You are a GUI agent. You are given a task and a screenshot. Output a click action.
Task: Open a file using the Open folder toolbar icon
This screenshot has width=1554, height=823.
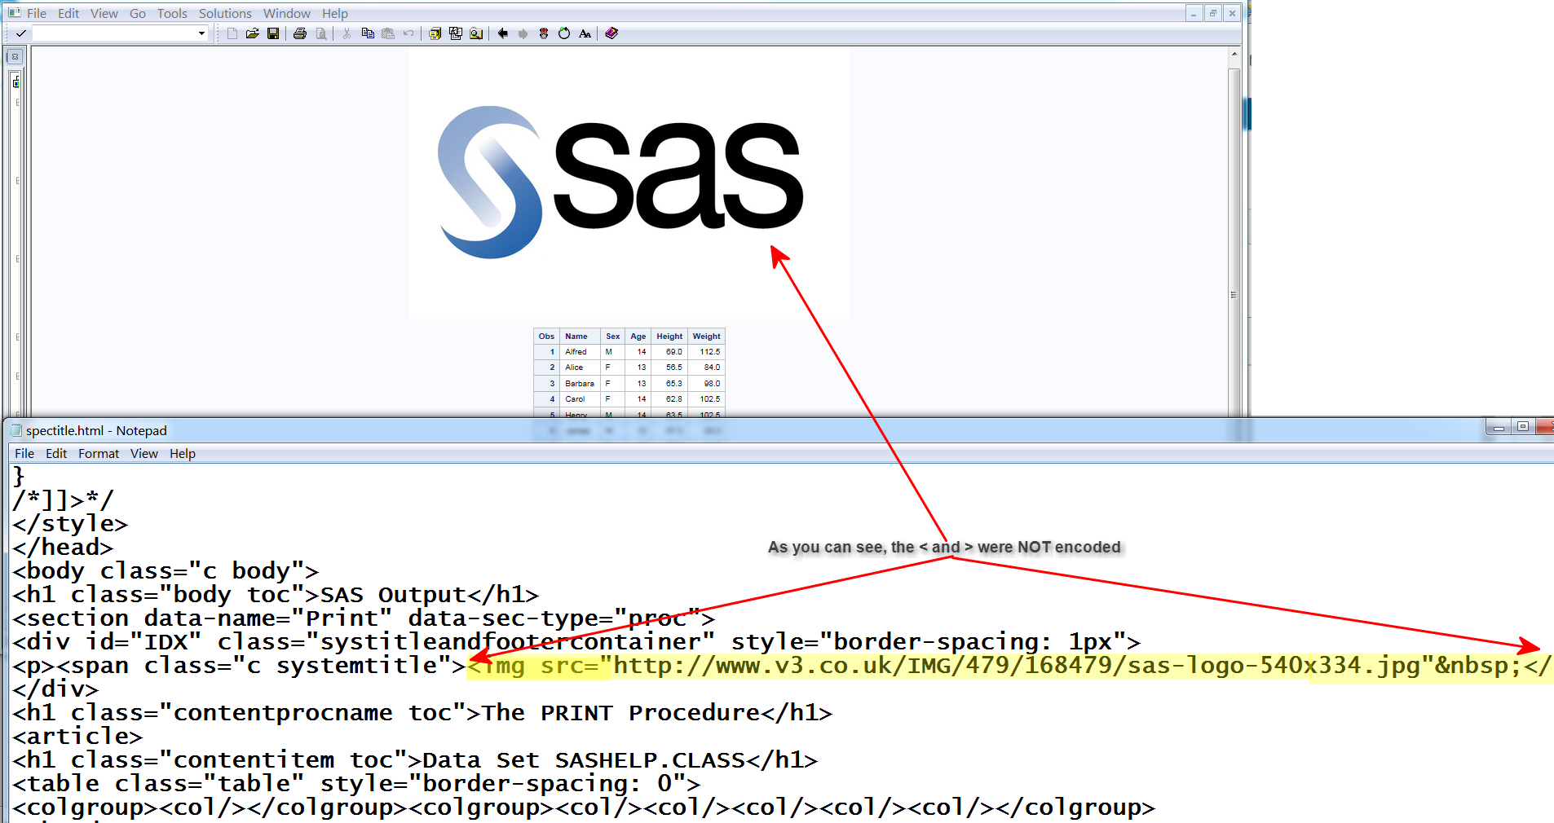point(252,33)
